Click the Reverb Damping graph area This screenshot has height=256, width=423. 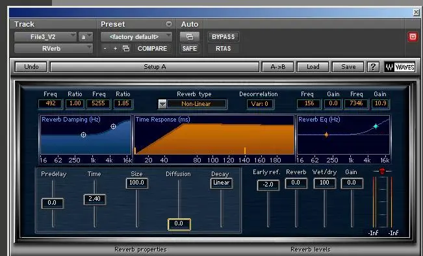(86, 135)
